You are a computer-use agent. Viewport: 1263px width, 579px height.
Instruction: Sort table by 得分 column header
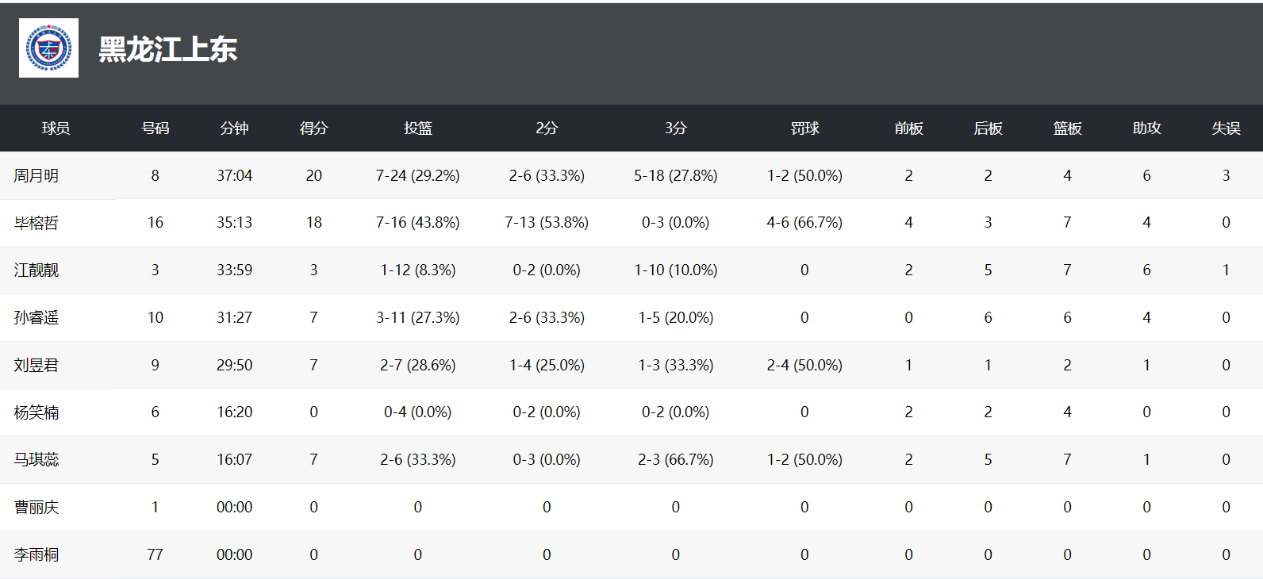tap(313, 128)
